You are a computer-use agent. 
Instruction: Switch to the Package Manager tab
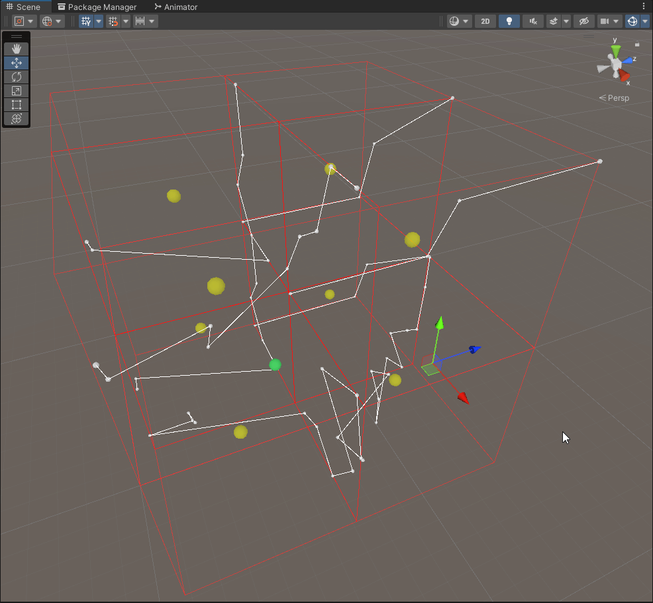pos(97,7)
